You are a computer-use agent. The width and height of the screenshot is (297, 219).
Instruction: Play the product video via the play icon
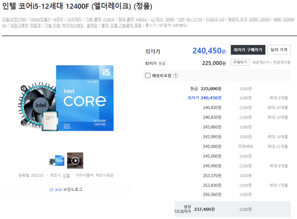[x=75, y=160]
